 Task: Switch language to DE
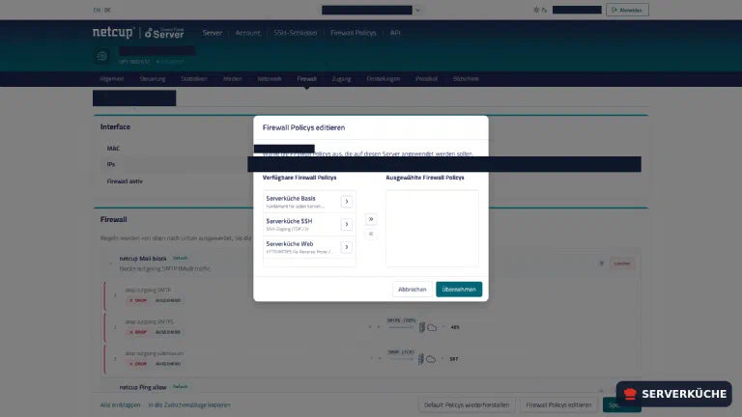point(108,10)
